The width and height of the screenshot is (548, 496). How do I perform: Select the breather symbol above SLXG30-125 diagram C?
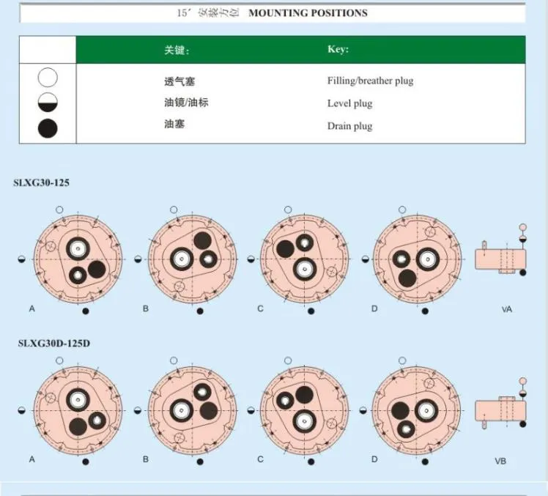click(x=288, y=210)
